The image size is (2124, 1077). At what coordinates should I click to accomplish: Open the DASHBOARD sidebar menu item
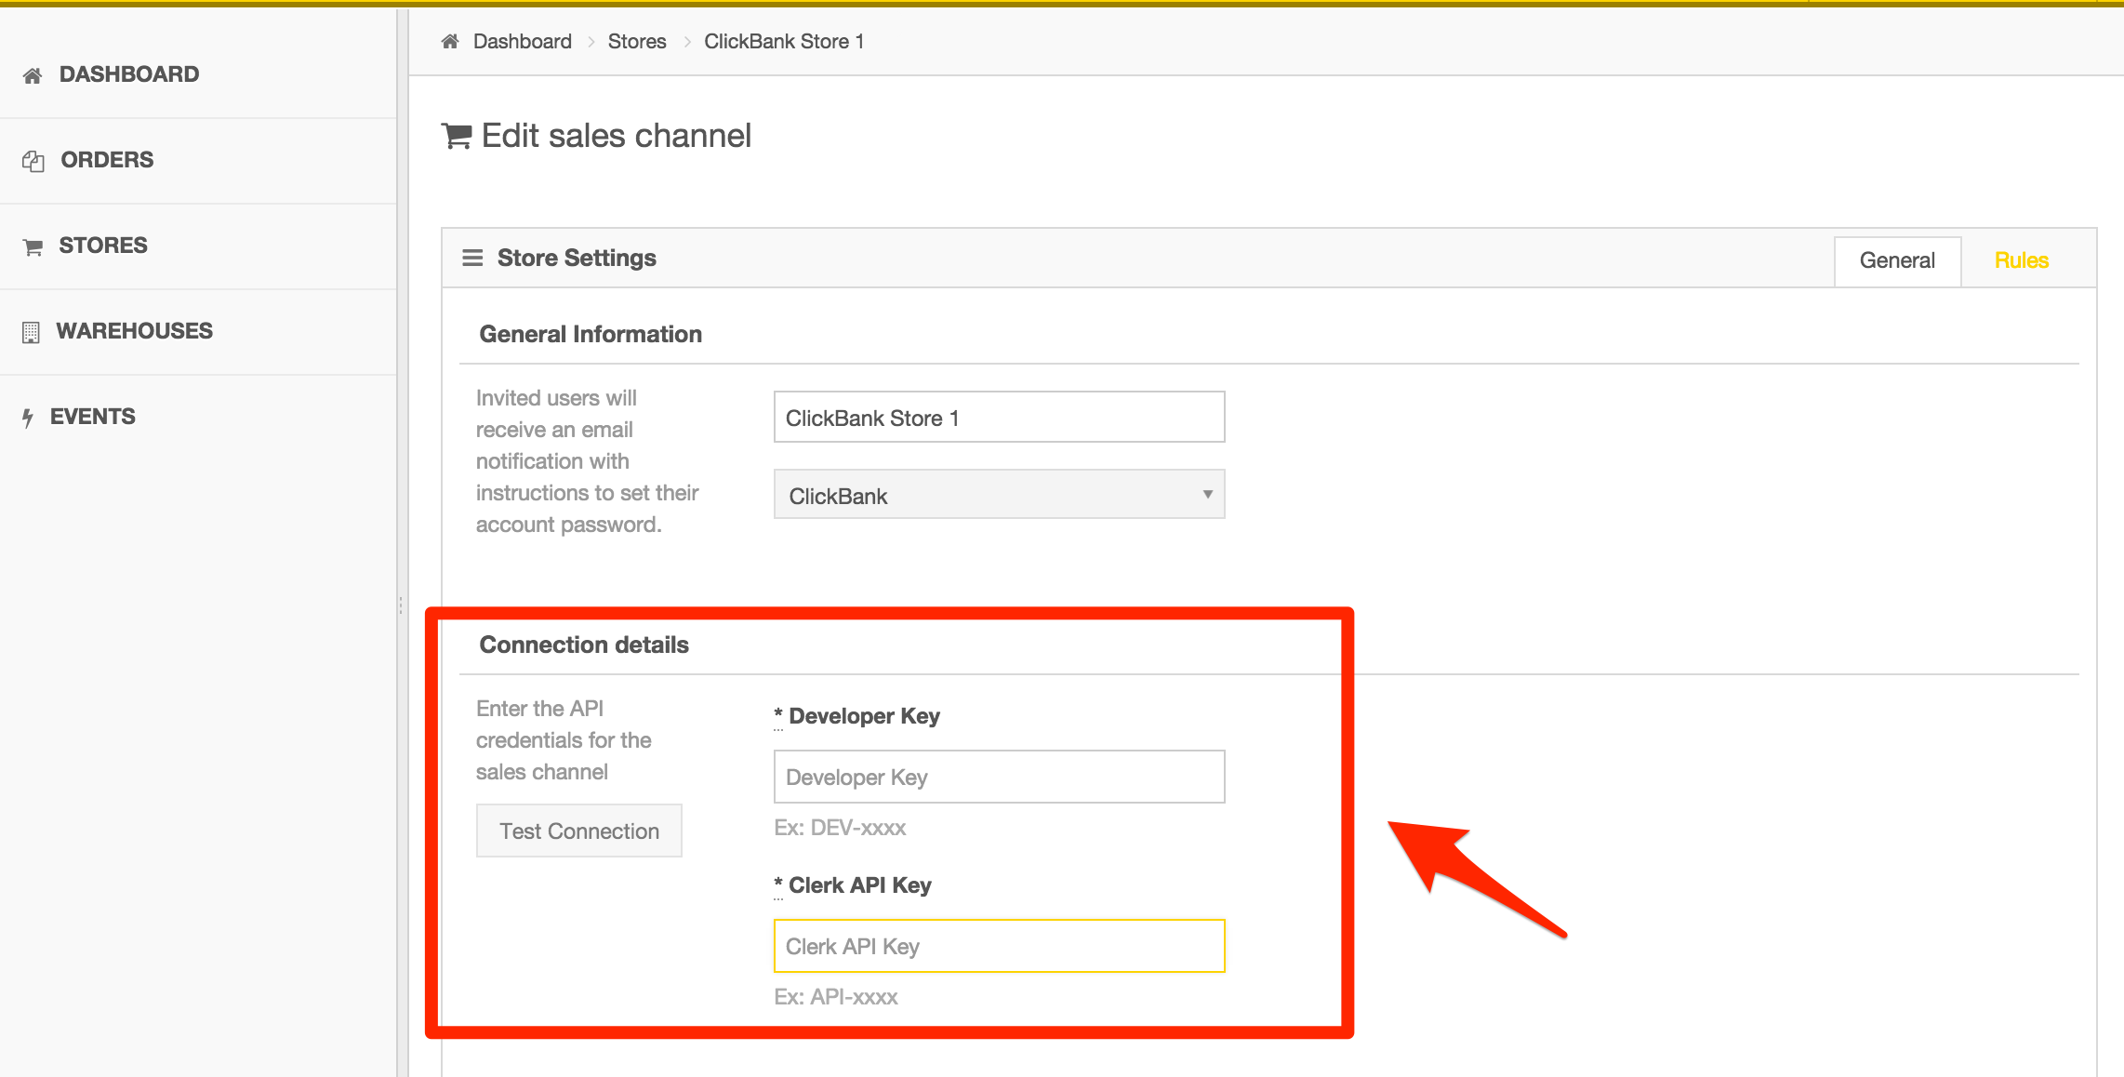coord(198,74)
